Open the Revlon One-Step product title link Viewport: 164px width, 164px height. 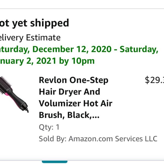coord(75,98)
